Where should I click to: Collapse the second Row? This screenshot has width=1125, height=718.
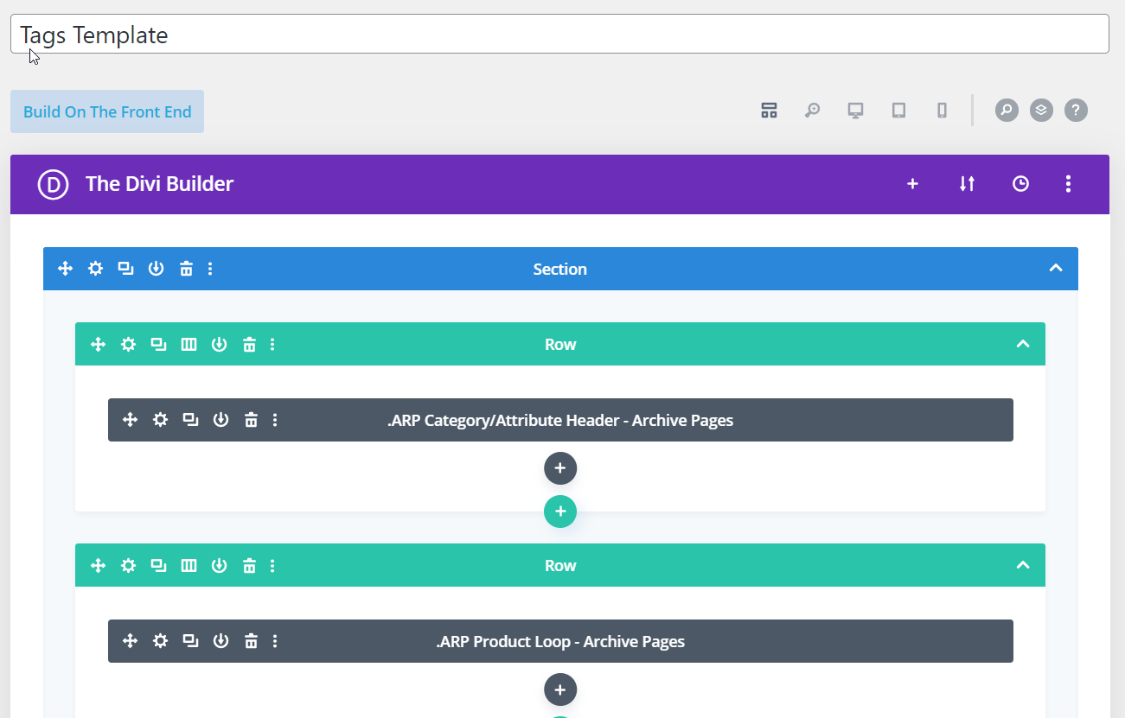pos(1023,566)
